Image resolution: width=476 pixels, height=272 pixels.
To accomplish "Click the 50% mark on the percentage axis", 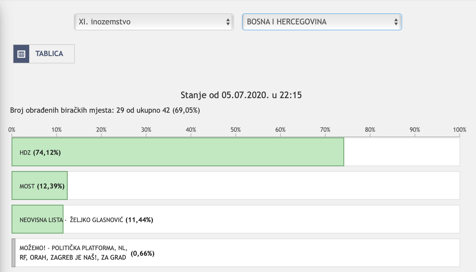I will tap(236, 130).
